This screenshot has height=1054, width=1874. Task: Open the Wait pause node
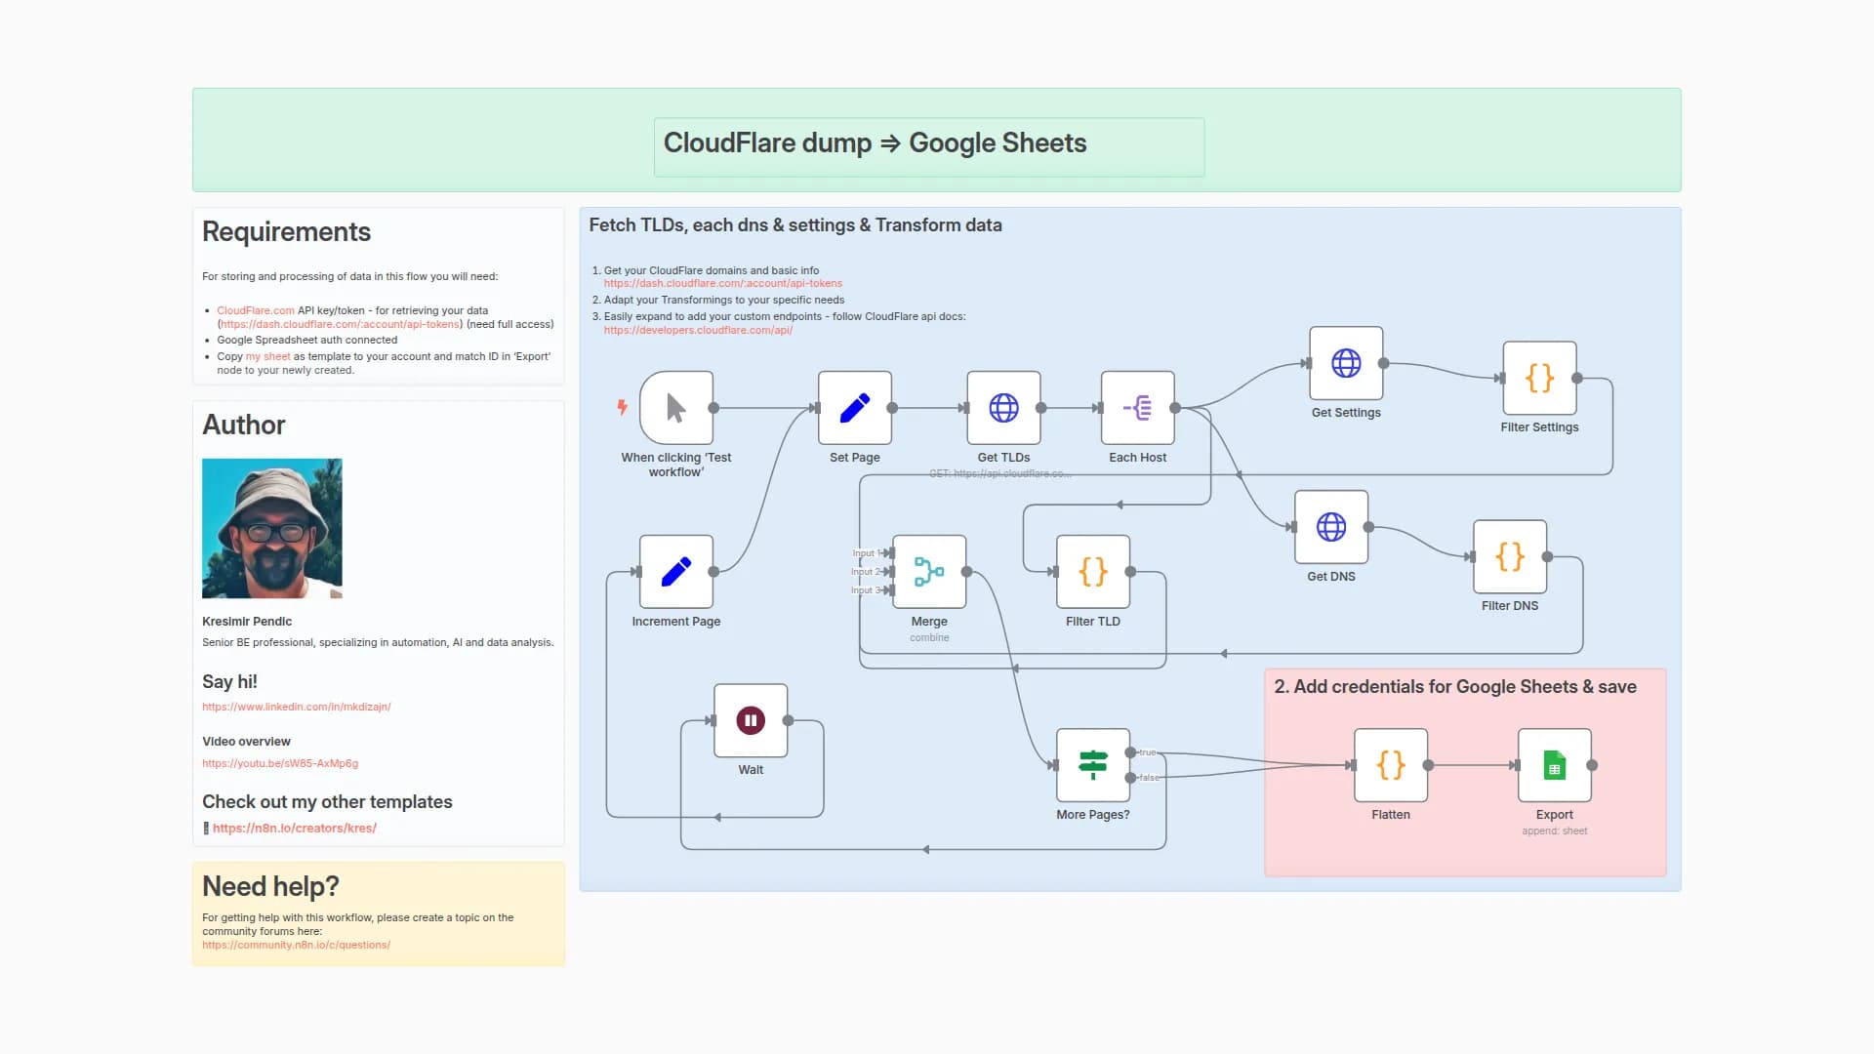(751, 720)
